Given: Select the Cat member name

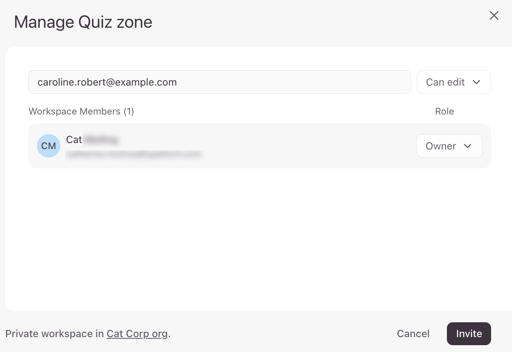Looking at the screenshot, I should (x=74, y=139).
